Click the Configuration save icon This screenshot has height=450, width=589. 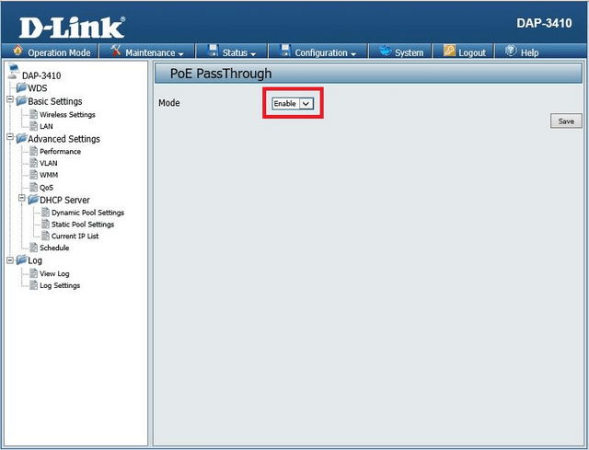click(x=285, y=52)
